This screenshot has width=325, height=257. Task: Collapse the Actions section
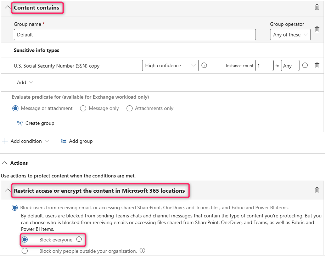pyautogui.click(x=5, y=163)
